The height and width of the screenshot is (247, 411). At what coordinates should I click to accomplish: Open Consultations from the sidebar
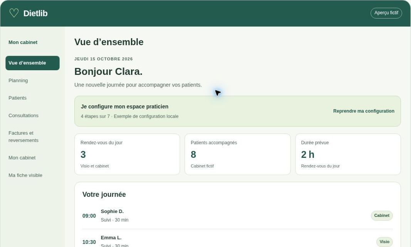tap(23, 115)
